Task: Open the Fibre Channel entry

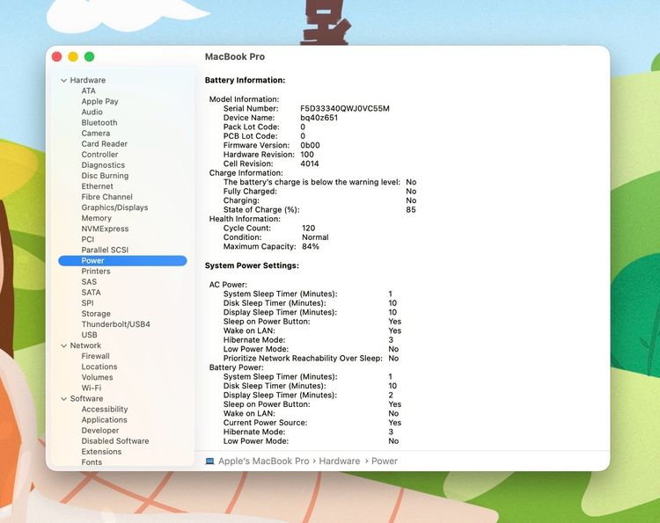Action: click(x=106, y=197)
